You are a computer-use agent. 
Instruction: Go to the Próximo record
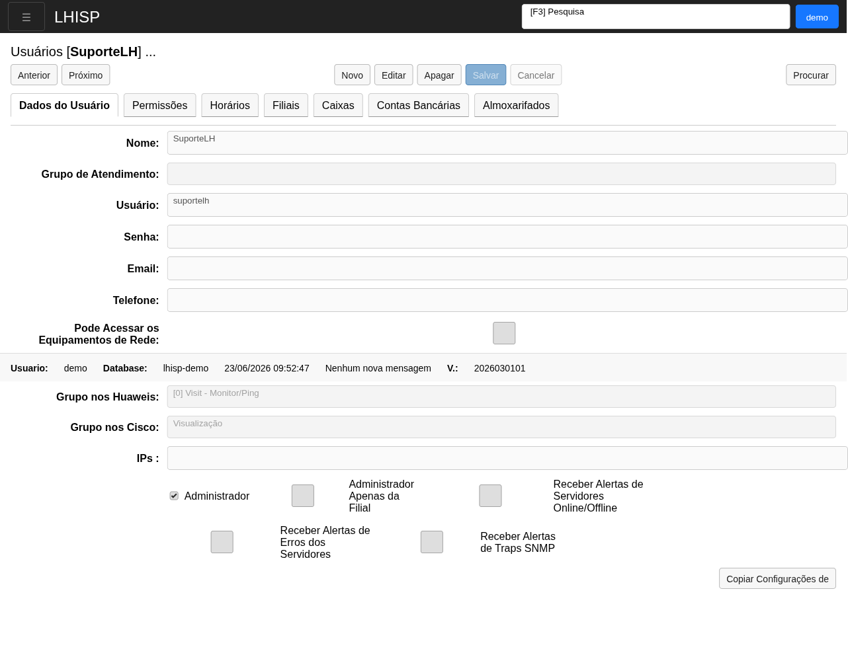click(86, 75)
